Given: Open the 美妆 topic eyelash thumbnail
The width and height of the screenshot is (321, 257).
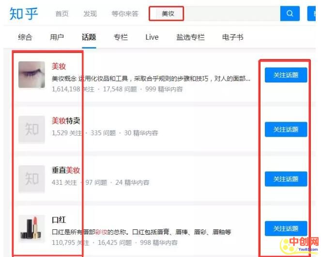Looking at the screenshot, I should [x=31, y=75].
